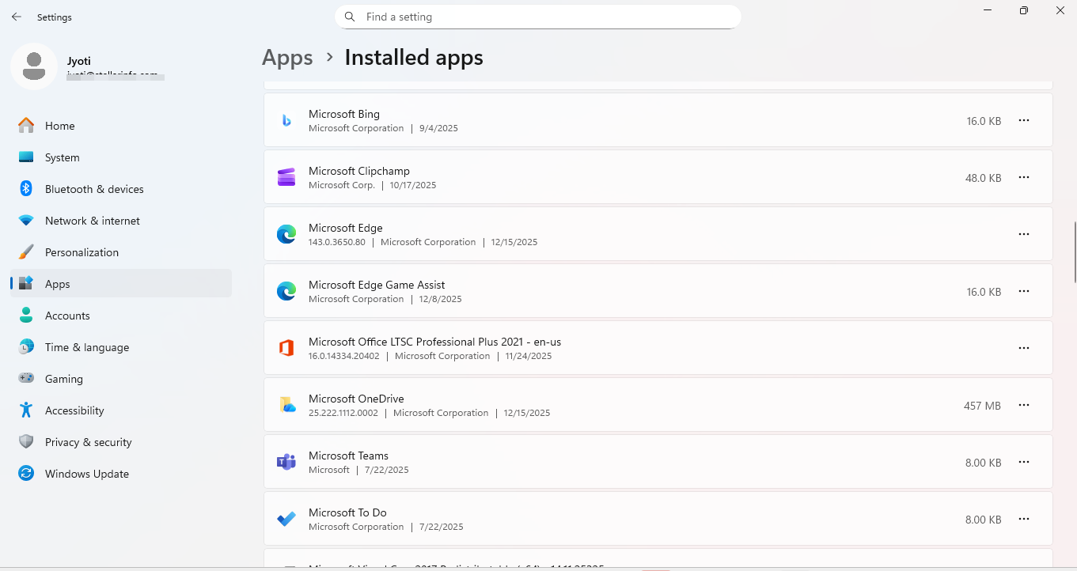Screen dimensions: 1077x571
Task: Expand the three-dot menu for Microsoft Teams
Action: click(1024, 462)
